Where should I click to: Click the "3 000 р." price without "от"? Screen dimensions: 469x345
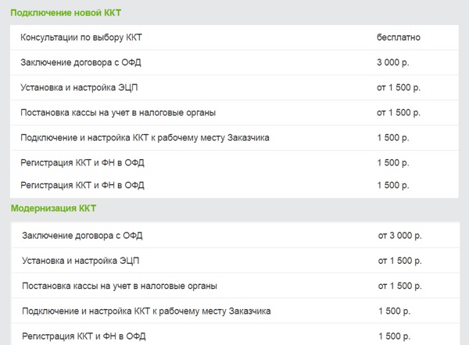coord(392,62)
